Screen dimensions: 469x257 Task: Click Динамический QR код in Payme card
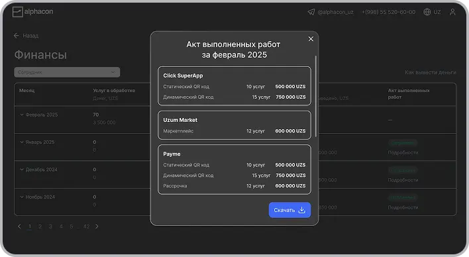(x=188, y=176)
